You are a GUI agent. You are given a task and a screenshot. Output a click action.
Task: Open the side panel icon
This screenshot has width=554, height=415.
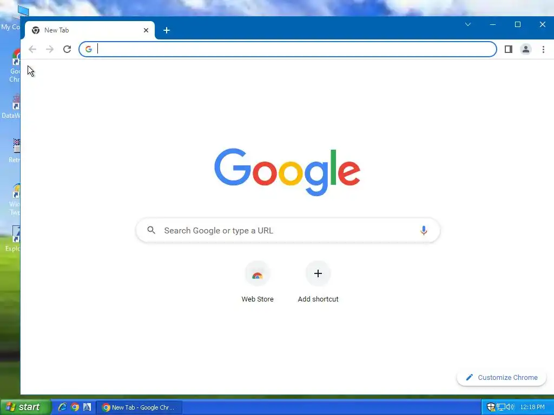(509, 49)
